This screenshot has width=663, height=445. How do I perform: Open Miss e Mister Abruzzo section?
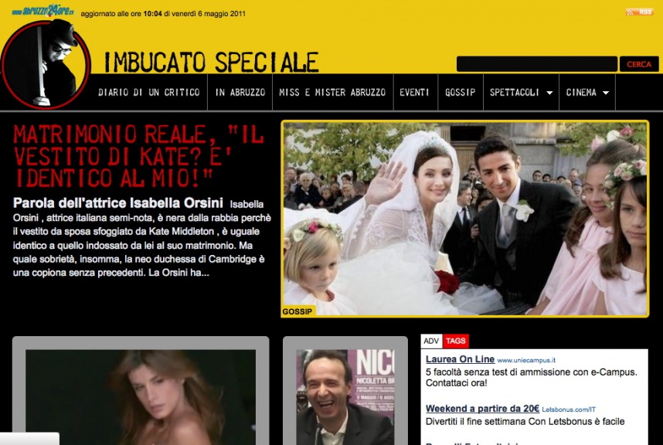(332, 92)
